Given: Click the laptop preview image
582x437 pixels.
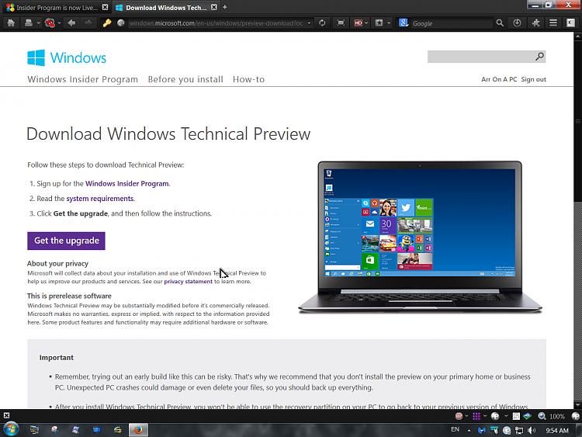Looking at the screenshot, I should click(420, 238).
